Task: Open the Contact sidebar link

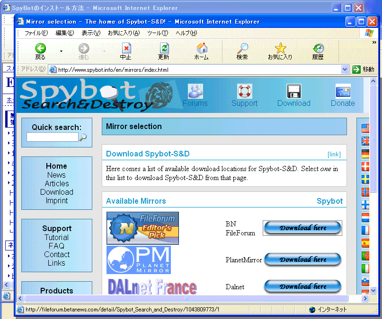Action: pyautogui.click(x=57, y=254)
